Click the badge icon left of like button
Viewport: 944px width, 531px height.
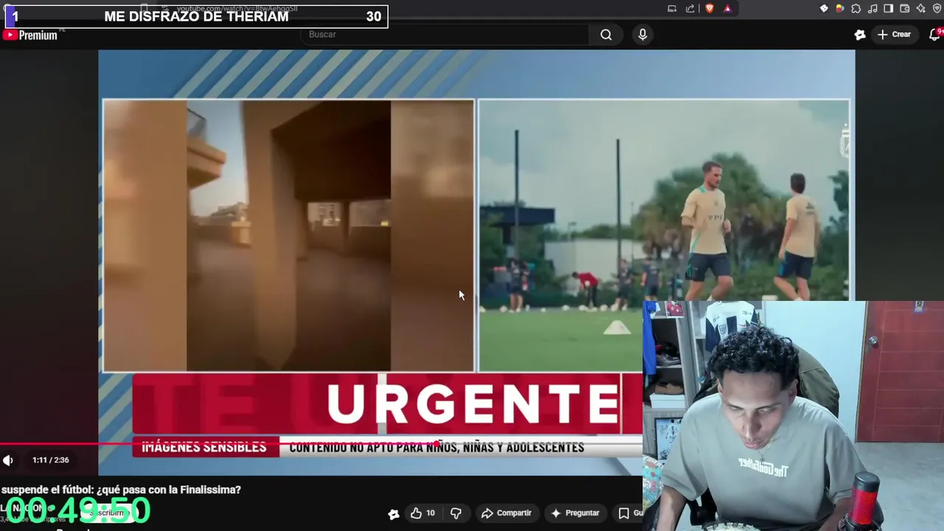pos(394,514)
